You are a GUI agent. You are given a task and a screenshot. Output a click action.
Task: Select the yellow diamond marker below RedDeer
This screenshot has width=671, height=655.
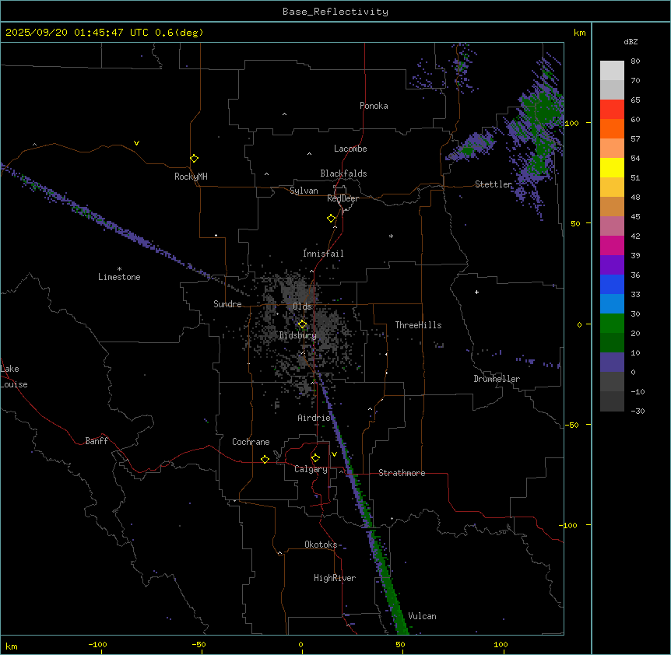pos(332,218)
